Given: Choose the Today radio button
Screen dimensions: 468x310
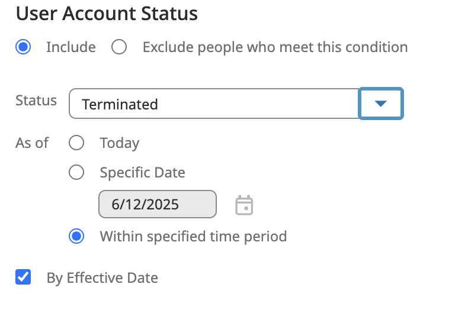Looking at the screenshot, I should coord(76,143).
